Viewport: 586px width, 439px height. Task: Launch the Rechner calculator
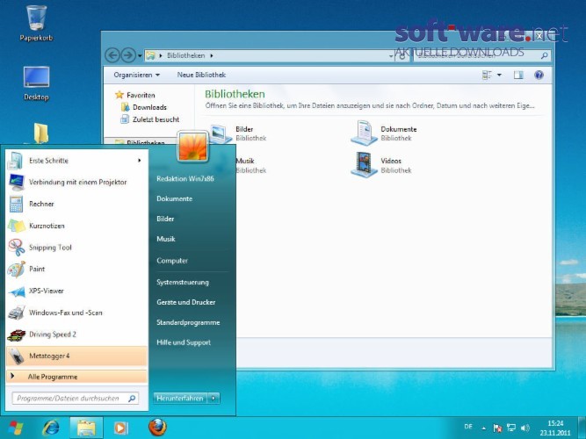click(76, 204)
